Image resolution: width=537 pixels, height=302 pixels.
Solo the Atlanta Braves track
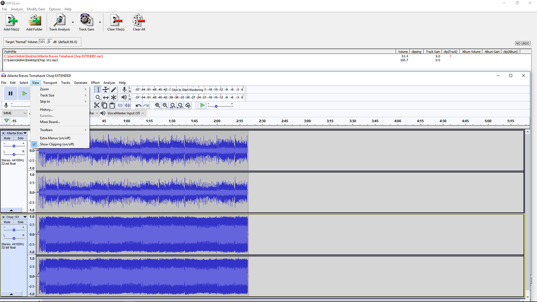click(20, 138)
